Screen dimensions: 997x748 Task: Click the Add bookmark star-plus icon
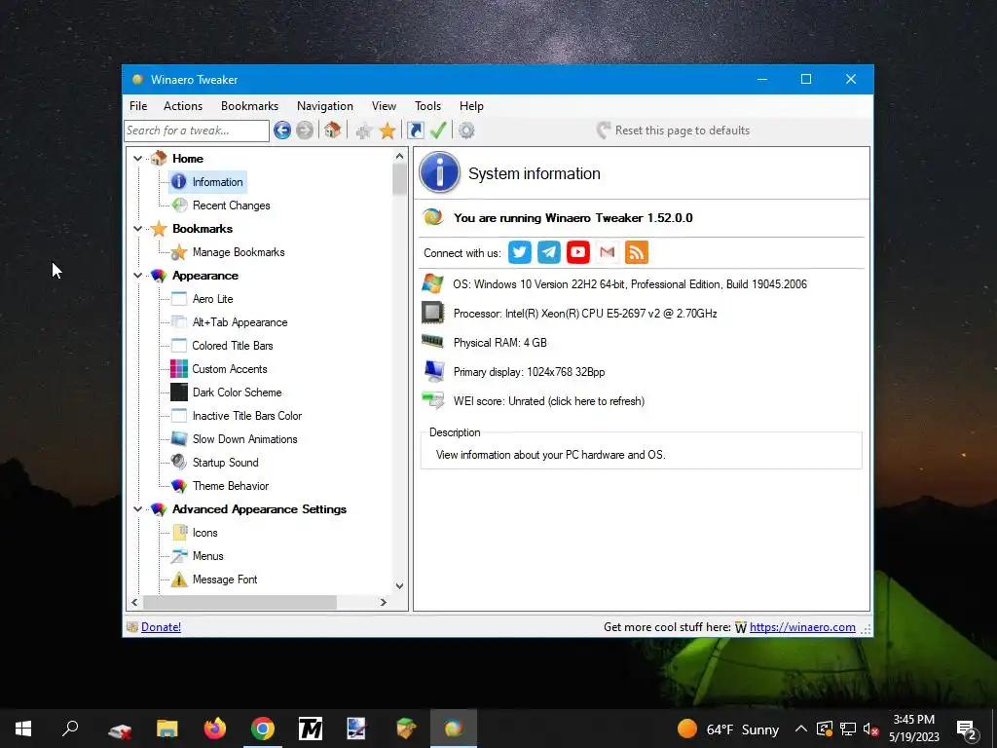364,131
